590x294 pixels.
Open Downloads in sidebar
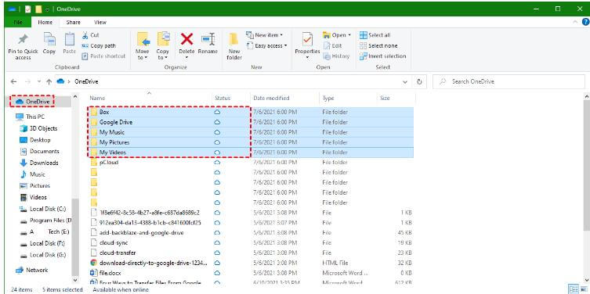click(x=38, y=163)
